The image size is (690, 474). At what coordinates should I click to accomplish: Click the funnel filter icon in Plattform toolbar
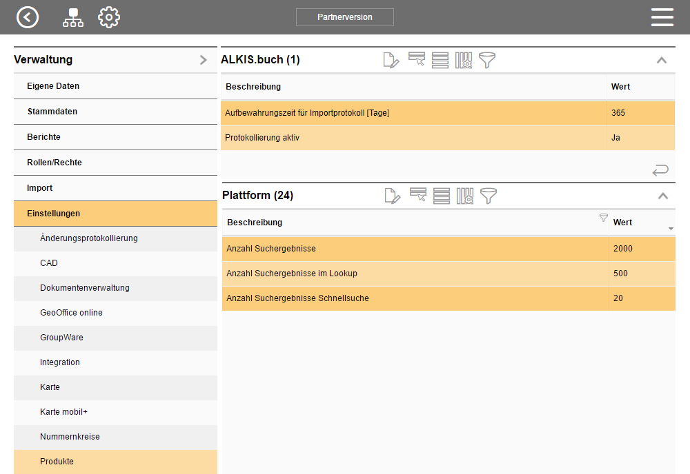pyautogui.click(x=489, y=196)
